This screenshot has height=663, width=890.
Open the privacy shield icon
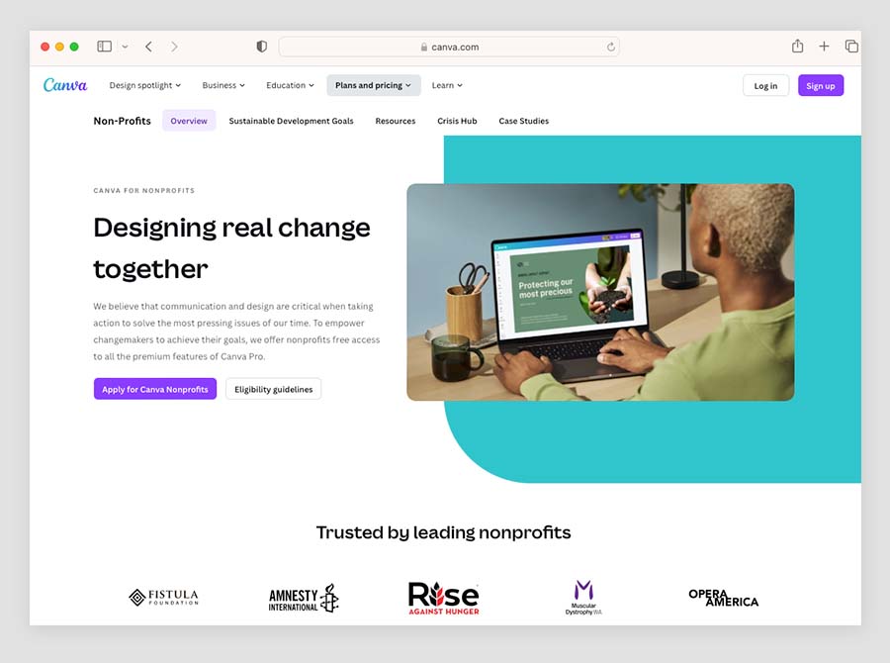[x=262, y=47]
